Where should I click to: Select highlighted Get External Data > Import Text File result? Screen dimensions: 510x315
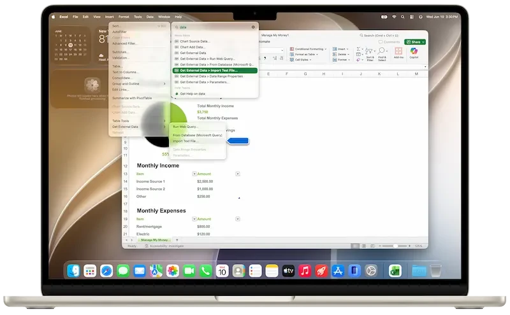[x=215, y=71]
